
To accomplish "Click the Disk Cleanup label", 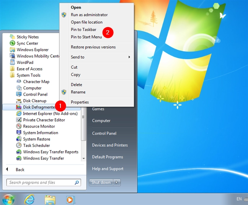I will (35, 101).
